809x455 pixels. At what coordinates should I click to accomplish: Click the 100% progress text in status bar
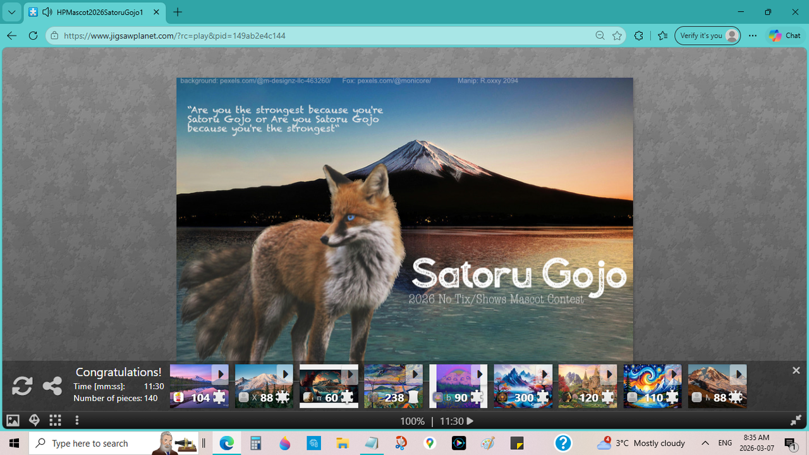pos(412,421)
